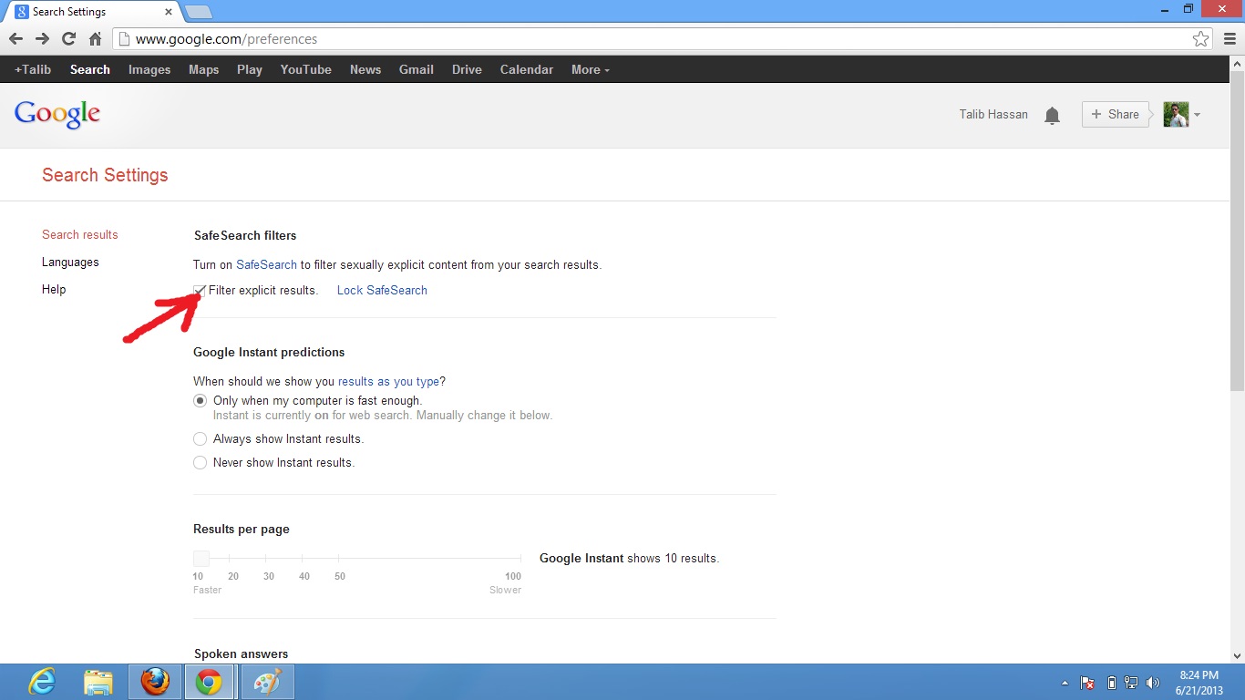This screenshot has width=1245, height=700.
Task: Open the taskbar clock and date
Action: pos(1199,683)
